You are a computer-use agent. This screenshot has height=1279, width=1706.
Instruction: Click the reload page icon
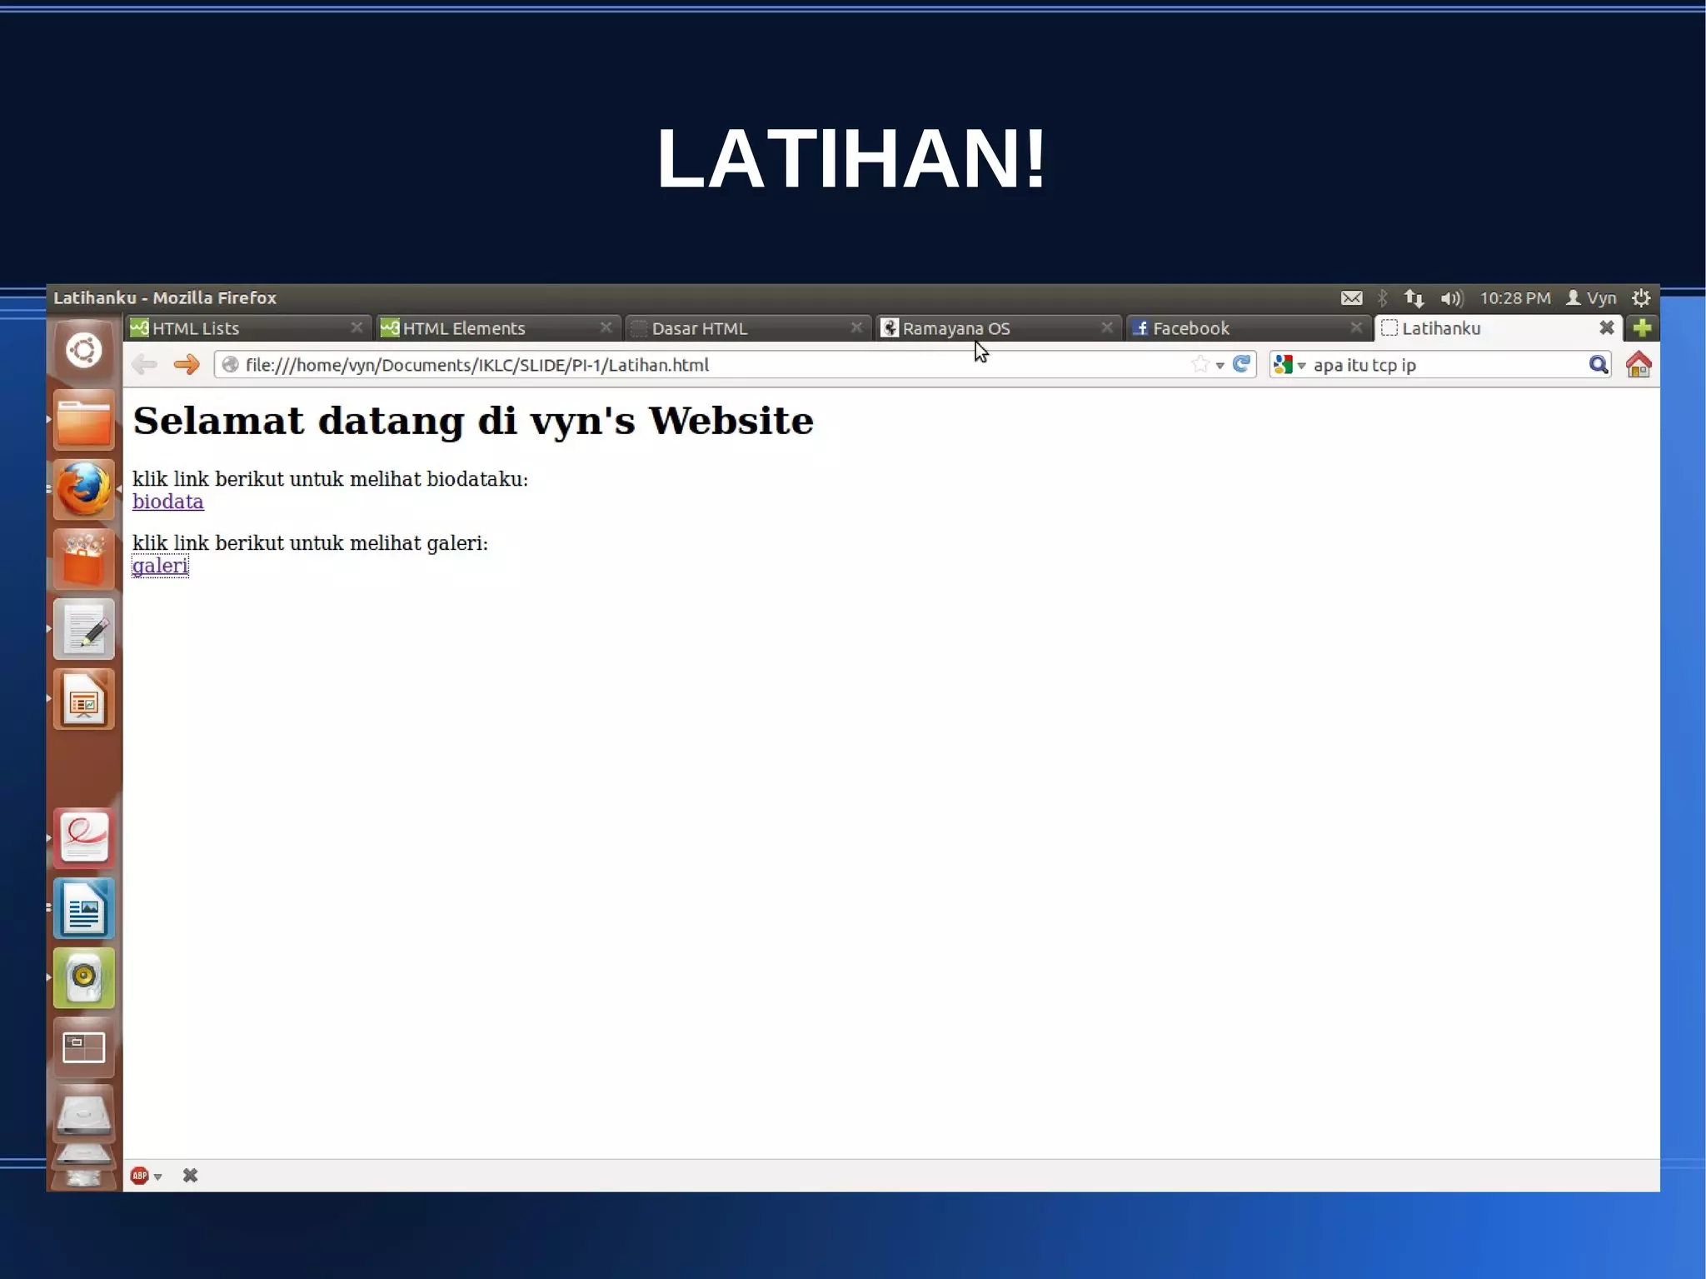[1241, 364]
